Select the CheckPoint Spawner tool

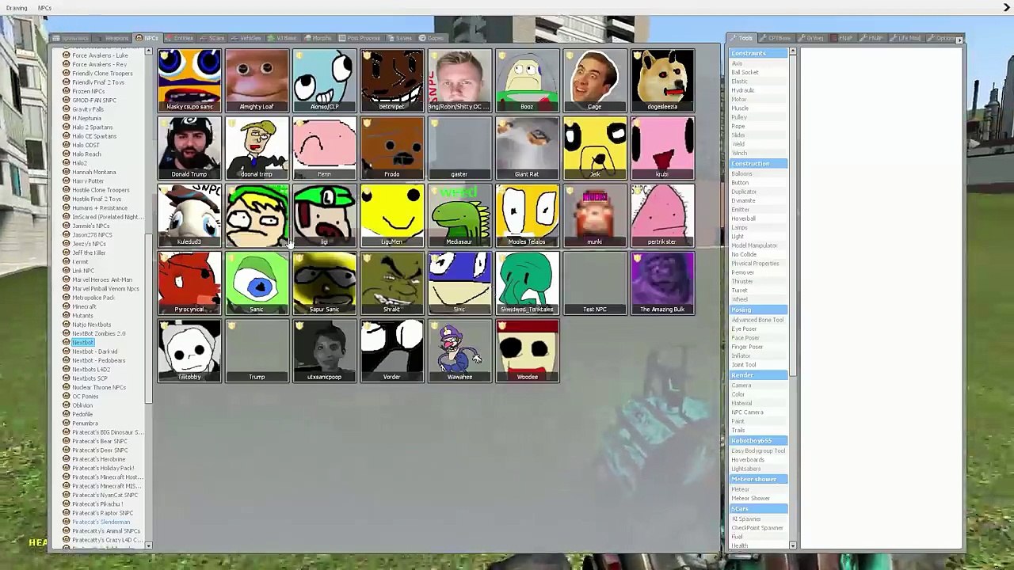[x=757, y=528]
